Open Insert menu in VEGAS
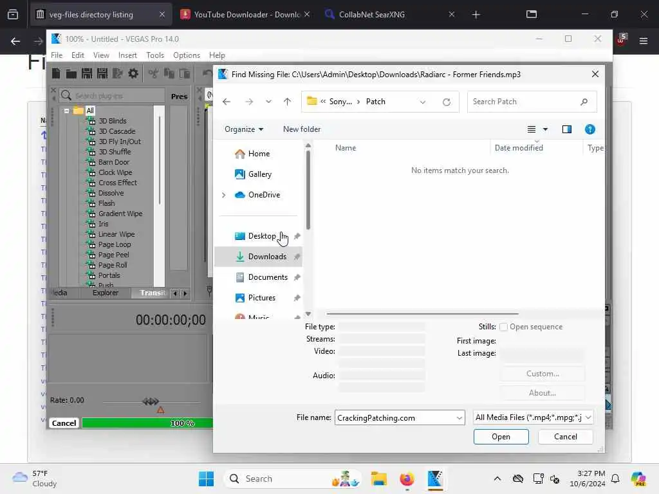The height and width of the screenshot is (494, 659). pyautogui.click(x=127, y=55)
